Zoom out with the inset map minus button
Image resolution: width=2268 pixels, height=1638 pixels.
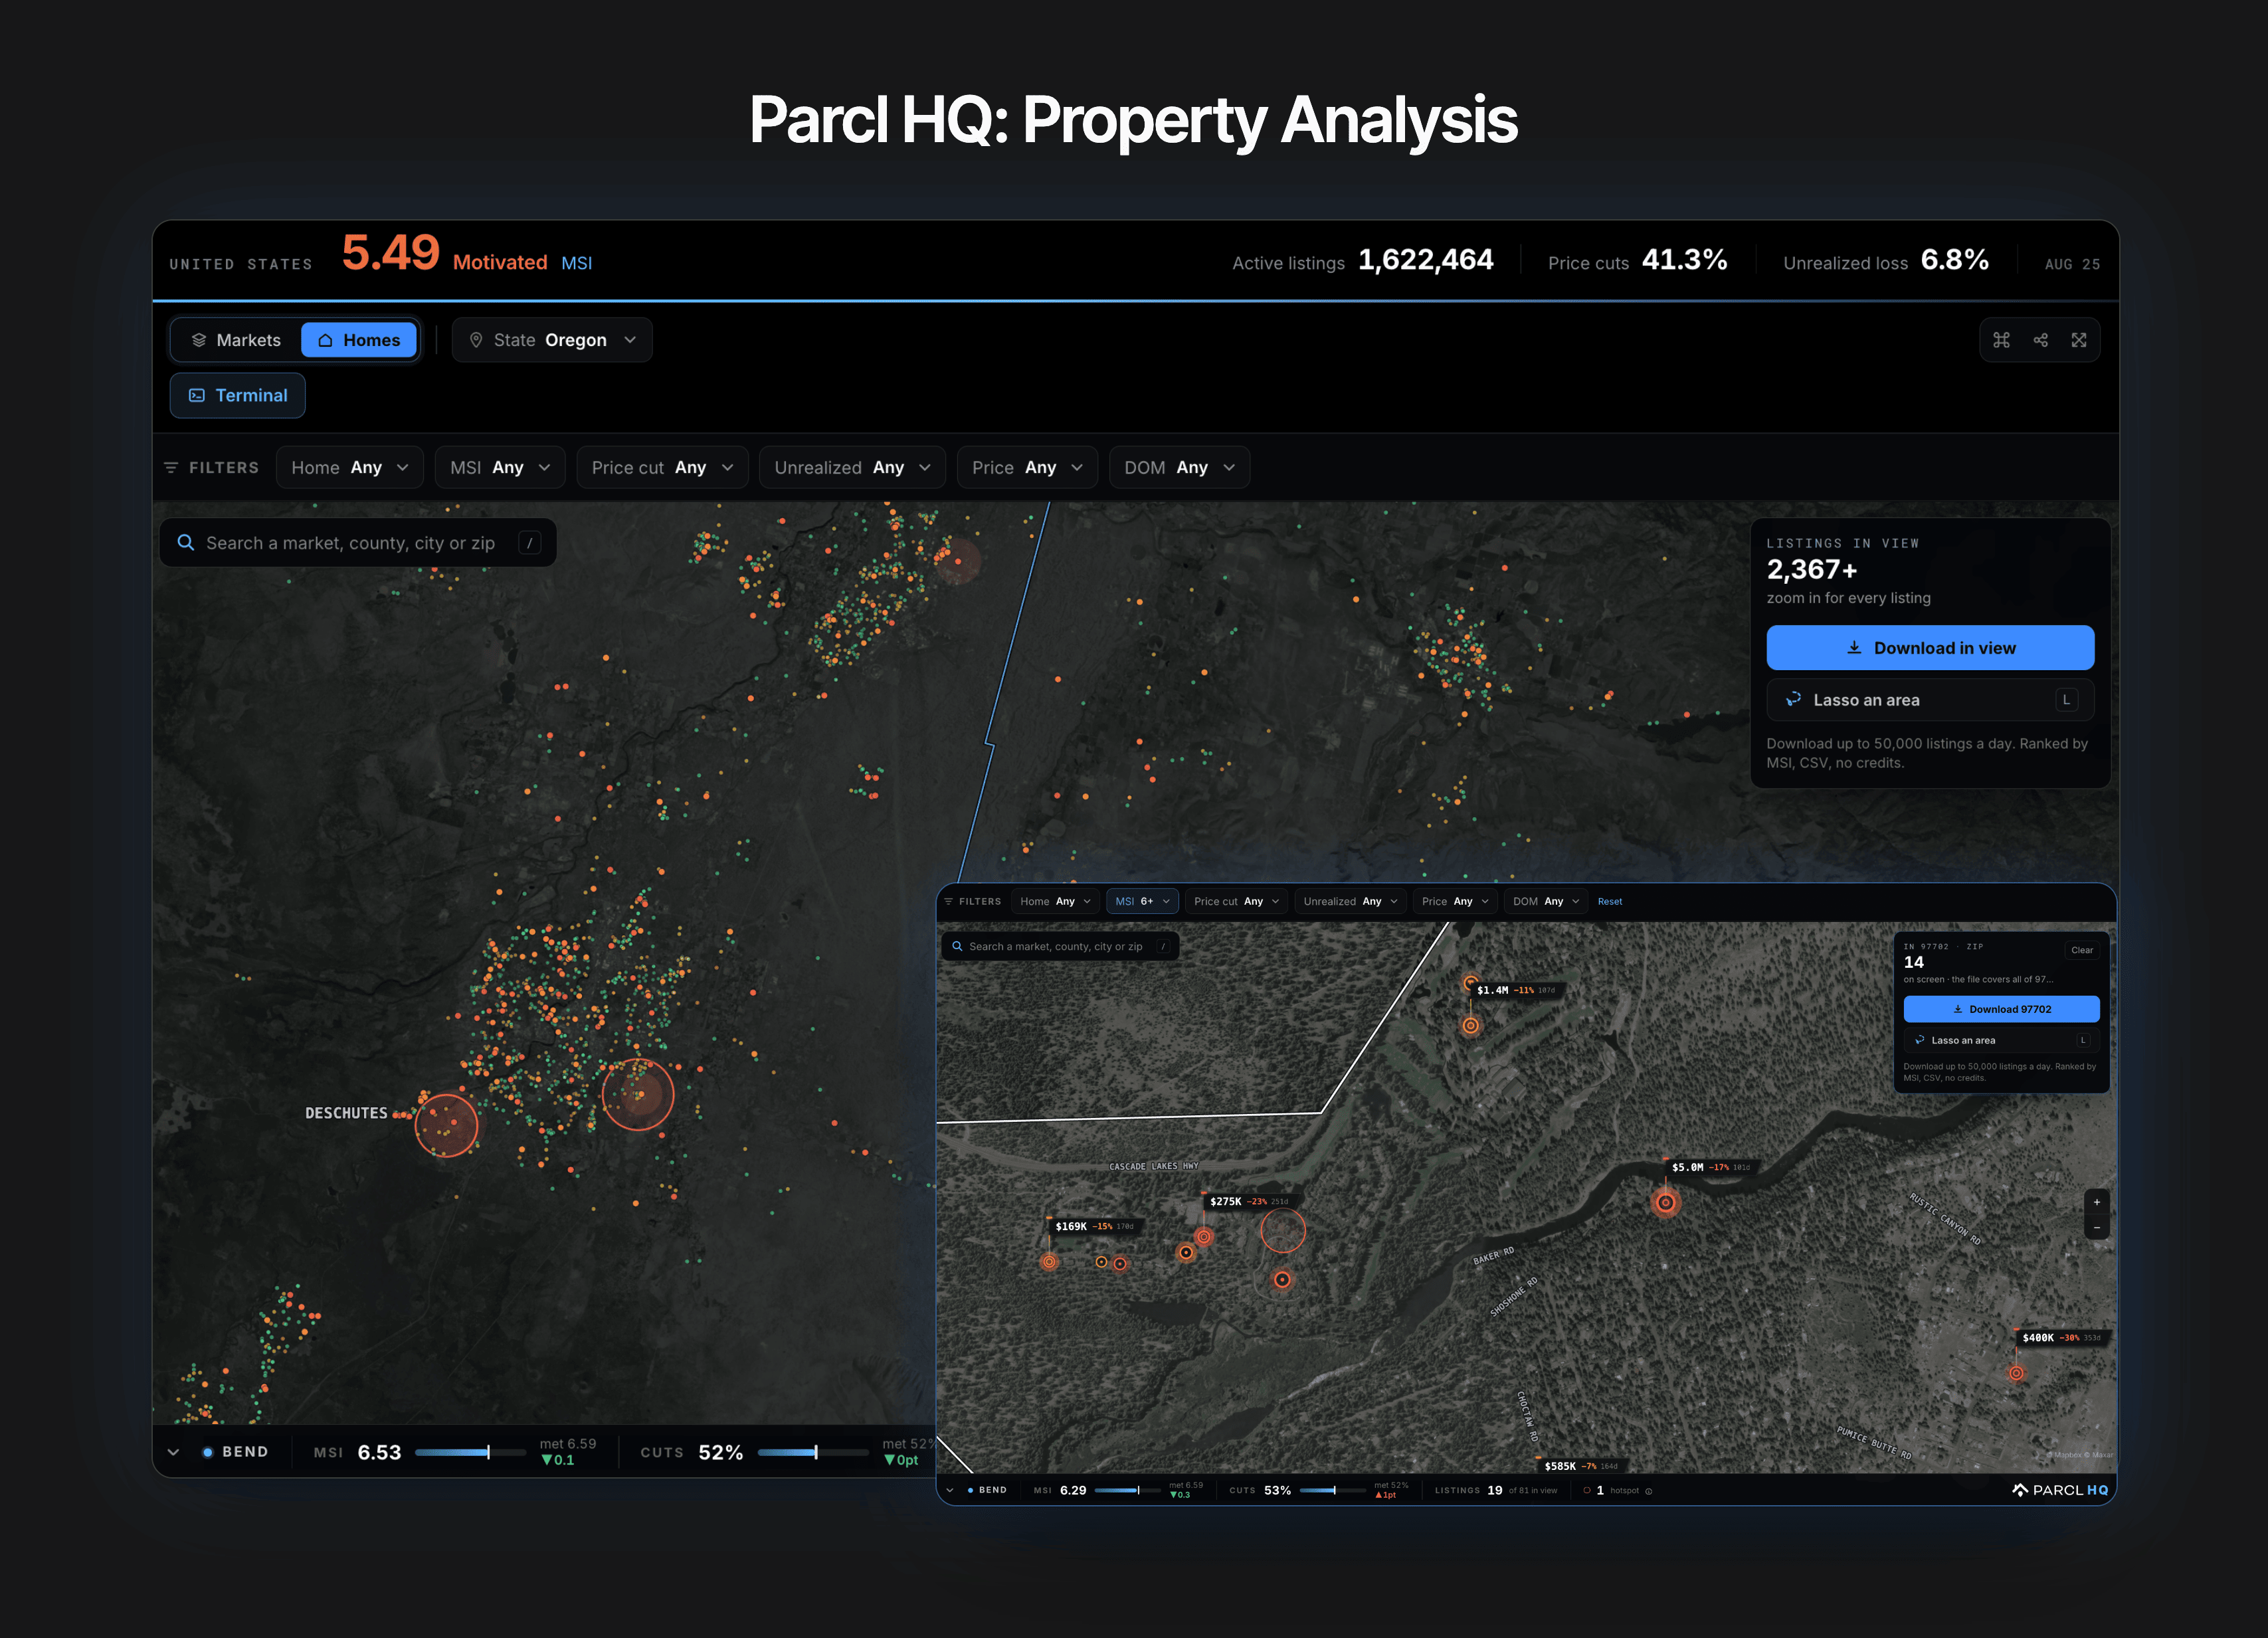click(2097, 1227)
